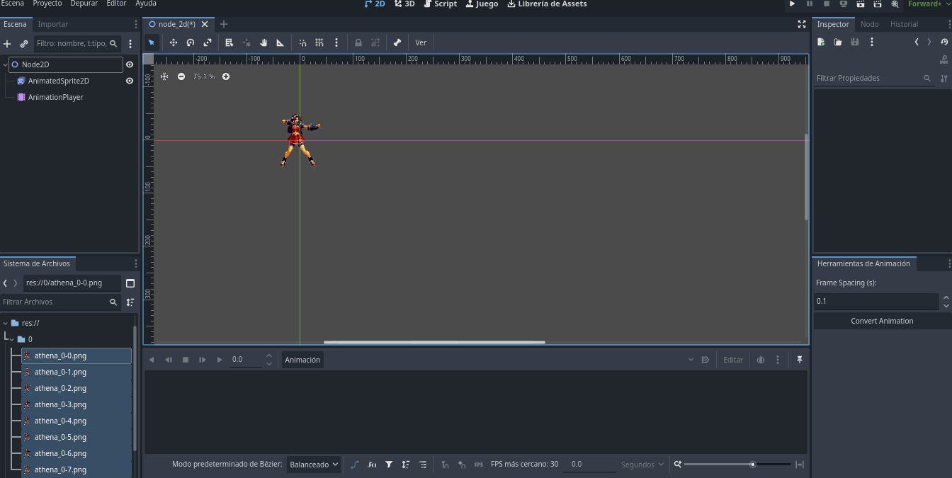Switch to the Importar tab
Image resolution: width=952 pixels, height=478 pixels.
tap(53, 24)
